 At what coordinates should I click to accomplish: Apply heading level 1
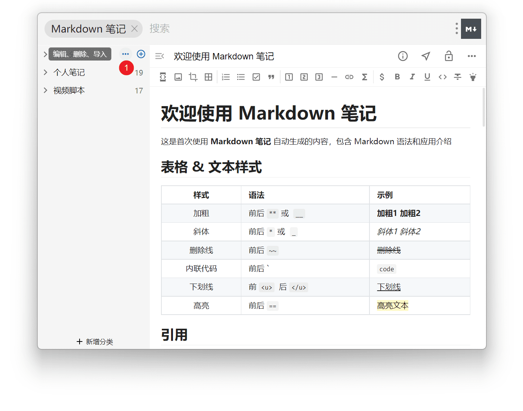coord(289,77)
